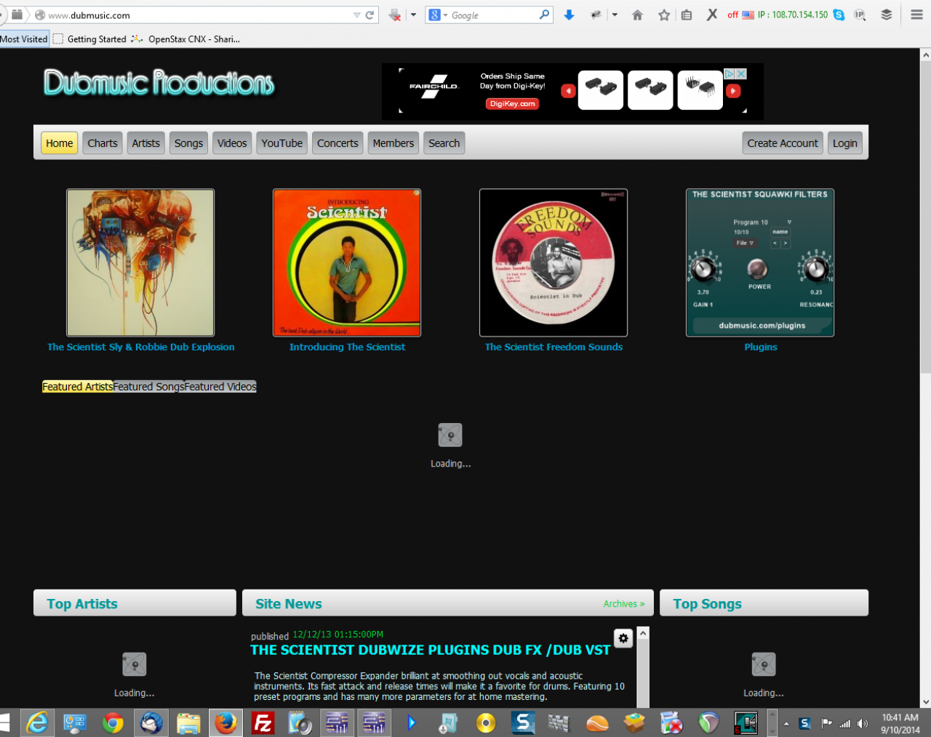Reload the page with the refresh icon
Image resolution: width=931 pixels, height=737 pixels.
[x=369, y=15]
